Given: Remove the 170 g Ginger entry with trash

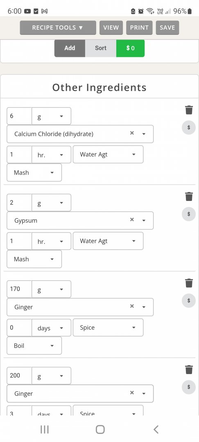Looking at the screenshot, I should [189, 283].
